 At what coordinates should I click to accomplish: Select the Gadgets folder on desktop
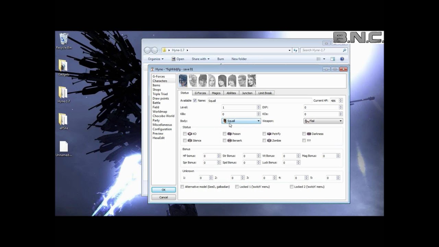63,68
